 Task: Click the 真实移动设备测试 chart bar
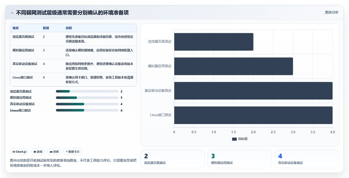point(253,91)
